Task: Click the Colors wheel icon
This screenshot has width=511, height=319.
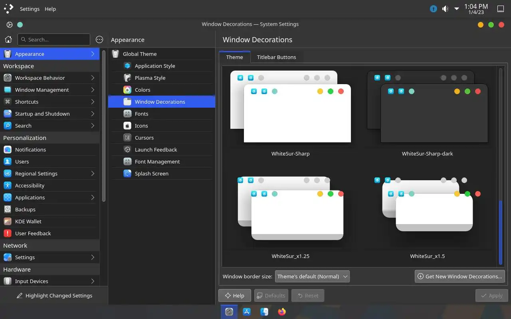Action: (x=127, y=90)
